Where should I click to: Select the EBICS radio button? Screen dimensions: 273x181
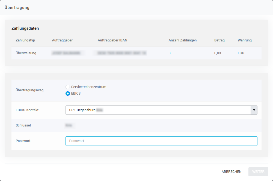(x=68, y=93)
